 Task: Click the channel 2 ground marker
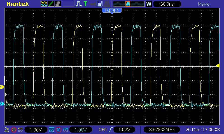[x=2, y=104]
